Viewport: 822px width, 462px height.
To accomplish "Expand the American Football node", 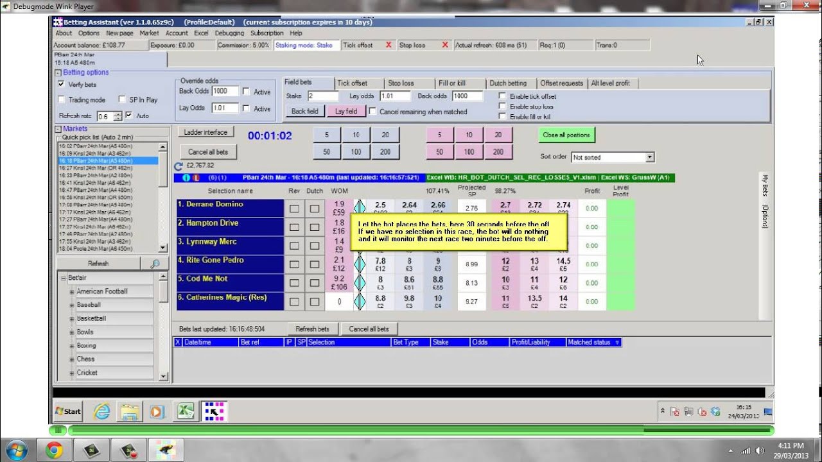I will coord(72,291).
